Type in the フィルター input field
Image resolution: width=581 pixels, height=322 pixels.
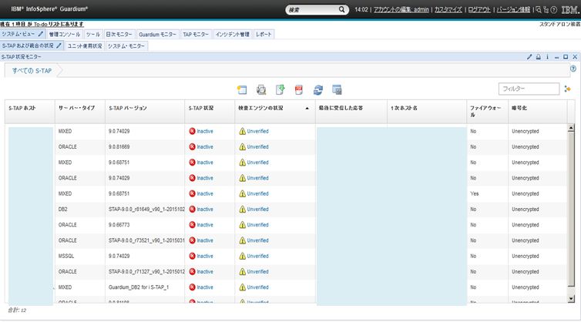pyautogui.click(x=529, y=89)
